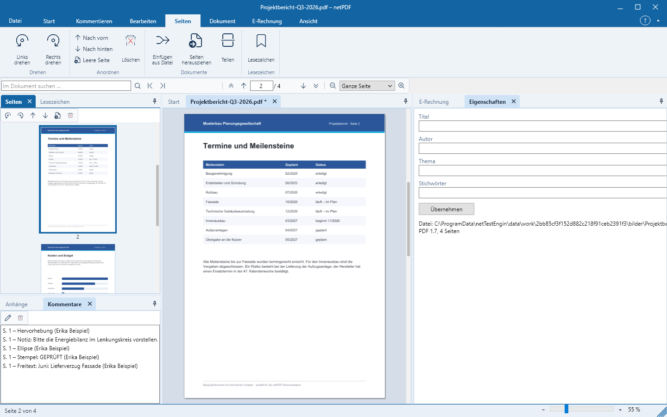Open the Ansicht ribbon tab
This screenshot has height=417, width=667.
[x=308, y=21]
